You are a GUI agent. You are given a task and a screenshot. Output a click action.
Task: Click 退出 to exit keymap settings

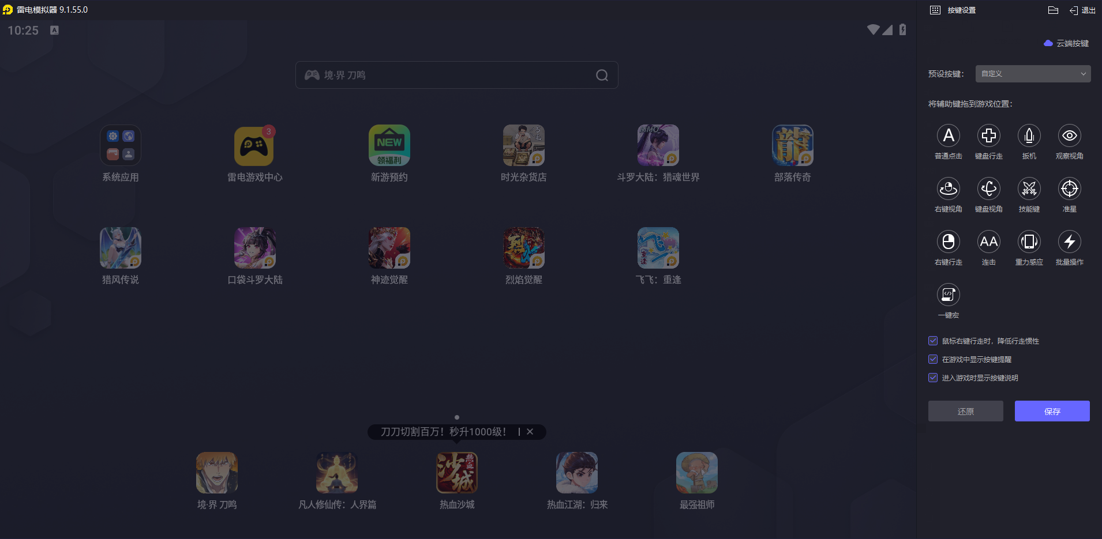(x=1084, y=10)
